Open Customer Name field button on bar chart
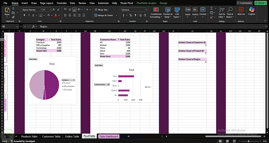269x143 pixels. 102,84
